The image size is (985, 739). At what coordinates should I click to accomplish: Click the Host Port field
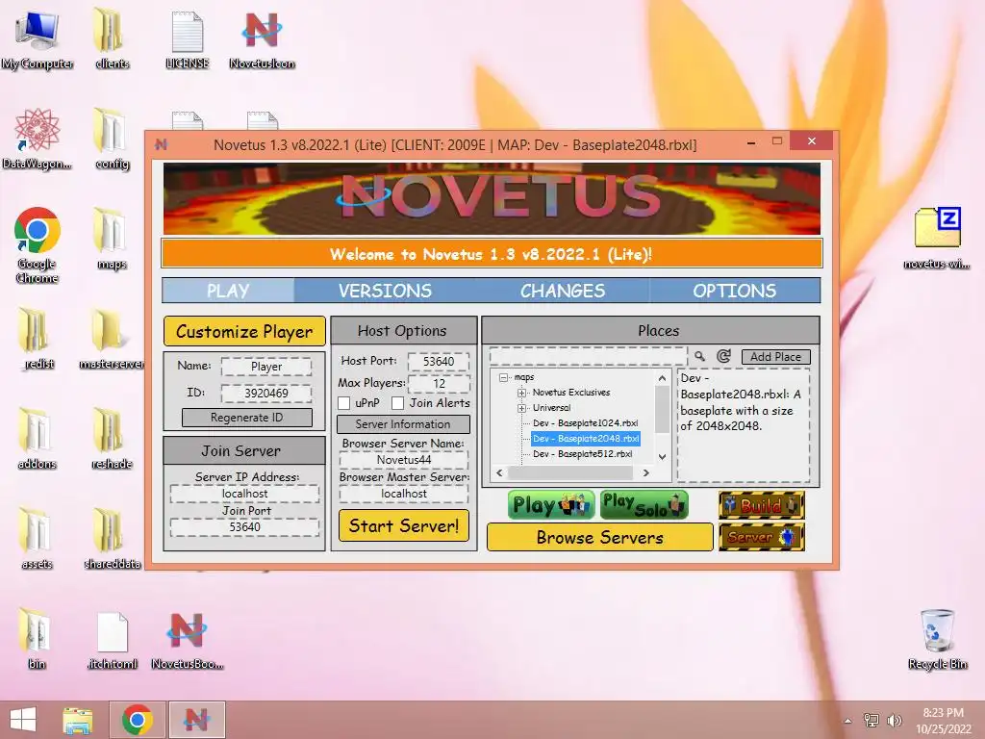click(x=439, y=362)
